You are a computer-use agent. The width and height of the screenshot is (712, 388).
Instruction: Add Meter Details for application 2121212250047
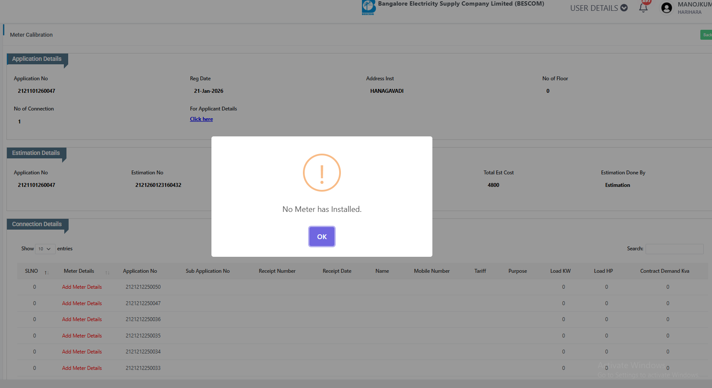[x=82, y=303]
